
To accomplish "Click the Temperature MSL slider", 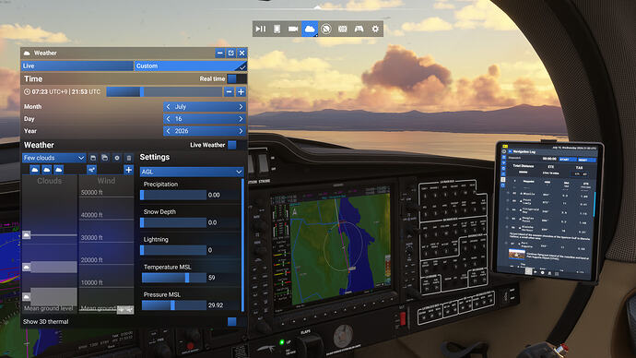I will 174,278.
